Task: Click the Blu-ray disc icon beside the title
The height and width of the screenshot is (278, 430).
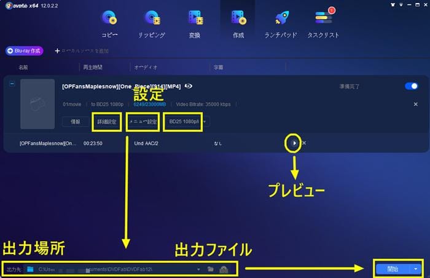Action: pos(188,86)
